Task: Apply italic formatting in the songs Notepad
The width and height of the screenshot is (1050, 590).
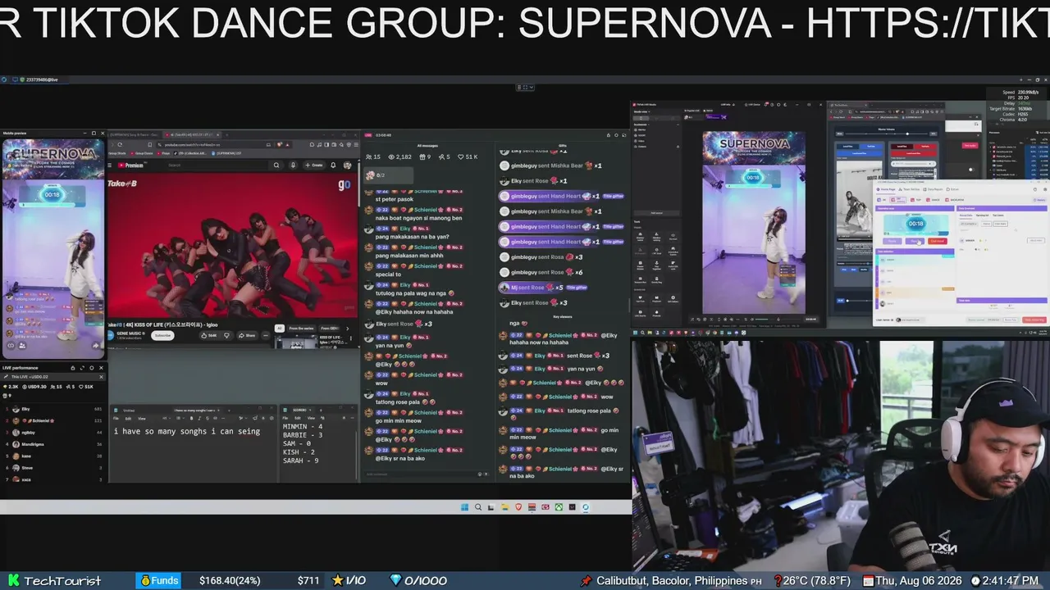Action: (x=198, y=418)
